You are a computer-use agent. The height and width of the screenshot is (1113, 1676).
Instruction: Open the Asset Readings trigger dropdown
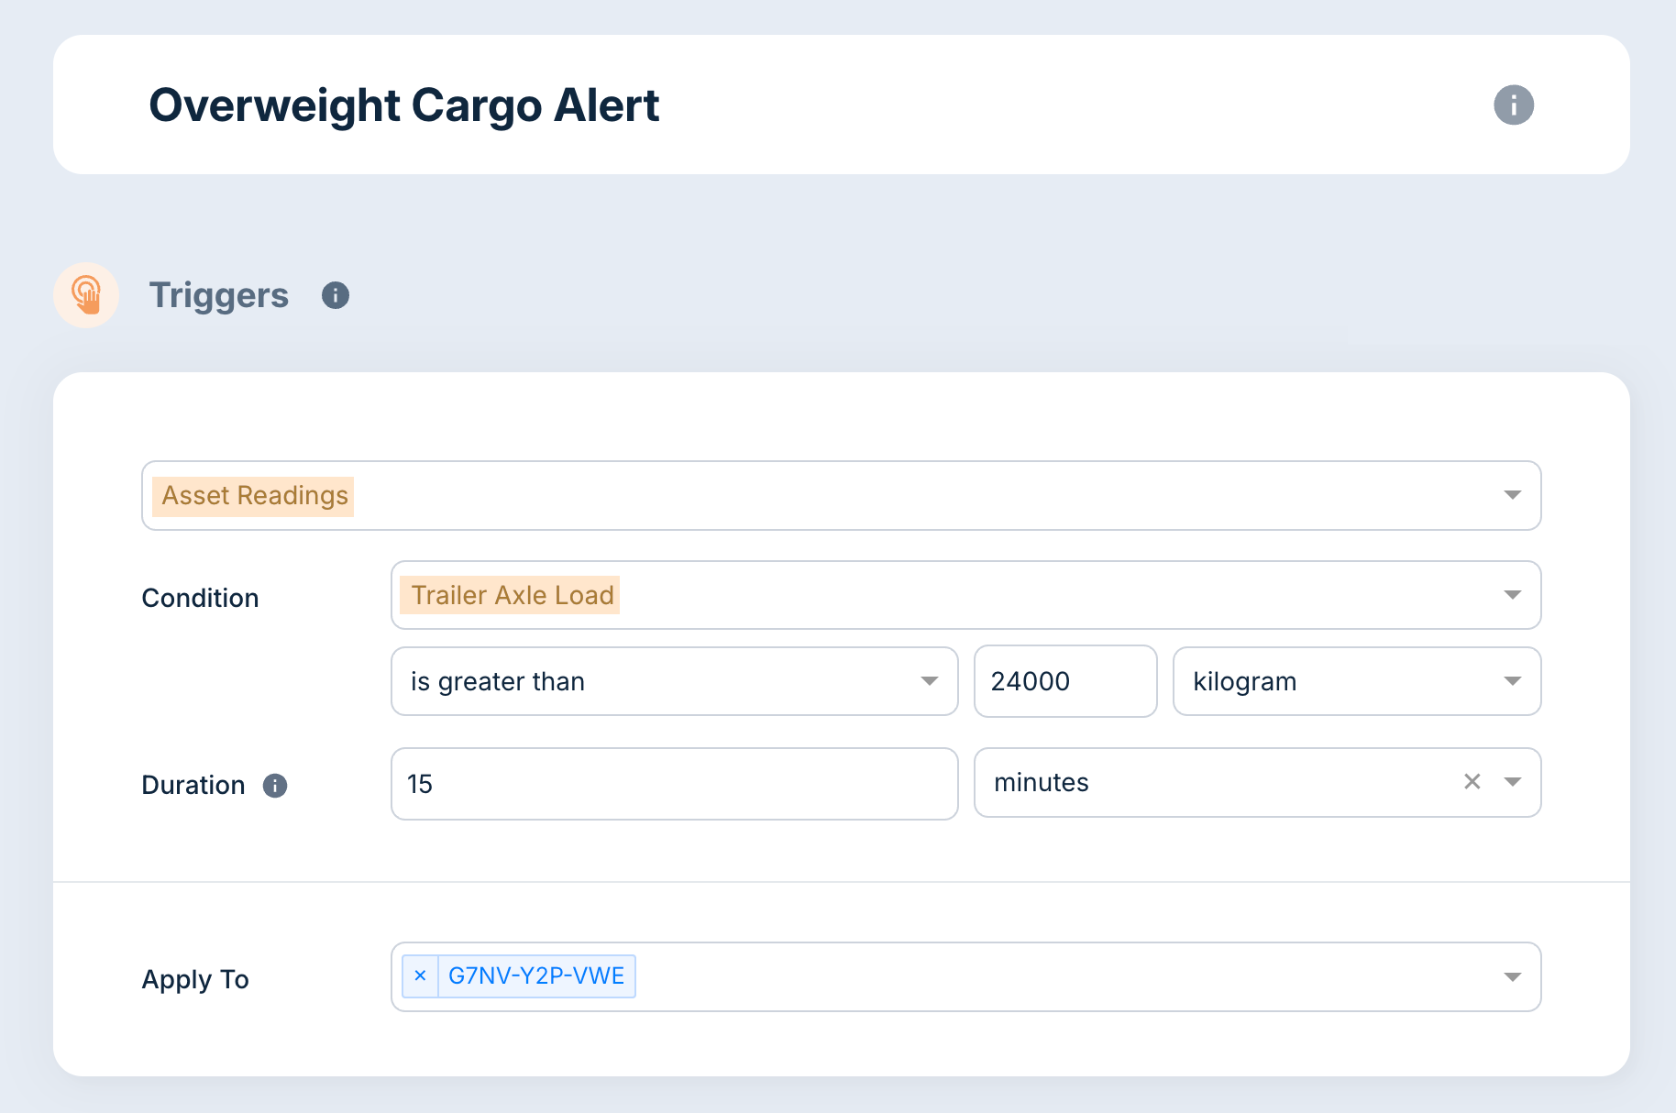(1512, 496)
